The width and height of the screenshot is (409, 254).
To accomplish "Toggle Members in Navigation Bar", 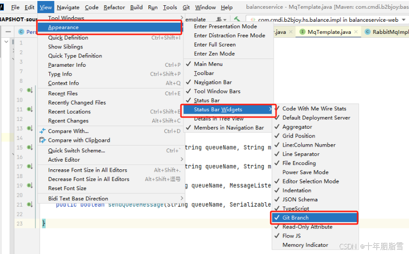I will [229, 128].
